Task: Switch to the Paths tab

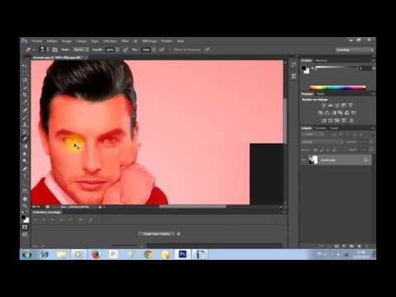Action: coord(334,128)
